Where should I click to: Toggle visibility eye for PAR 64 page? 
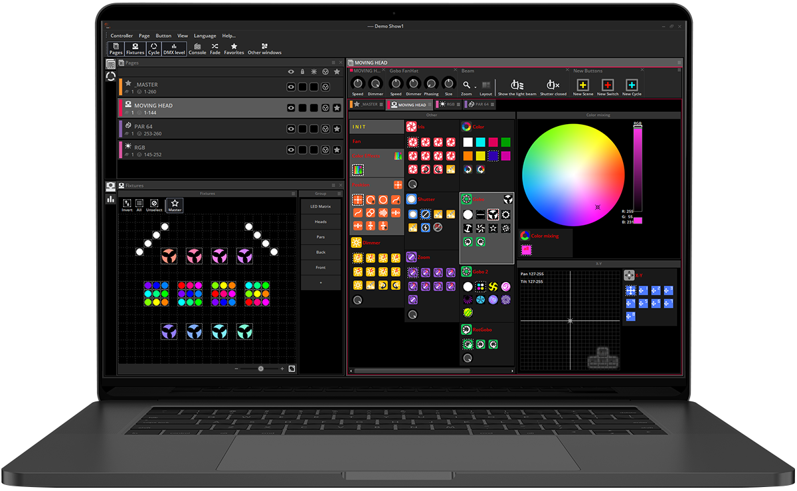click(291, 129)
